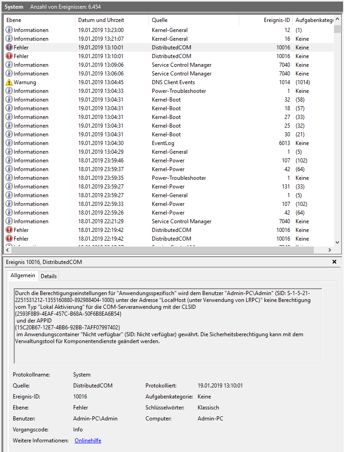
Task: Click info icon of 23:59:46 Kernel-Power row
Action: coord(9,160)
